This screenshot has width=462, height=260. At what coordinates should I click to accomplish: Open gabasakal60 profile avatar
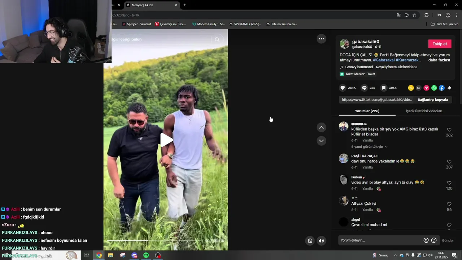(344, 44)
